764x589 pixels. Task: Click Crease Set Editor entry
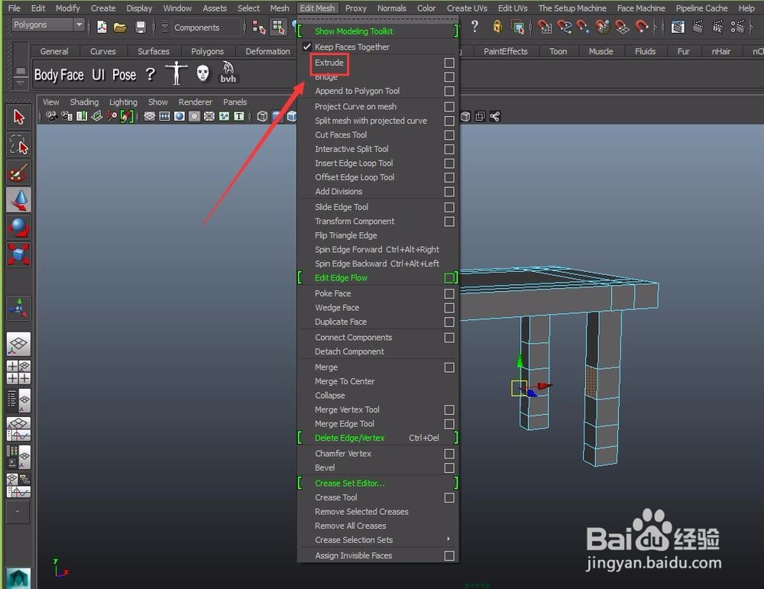349,484
